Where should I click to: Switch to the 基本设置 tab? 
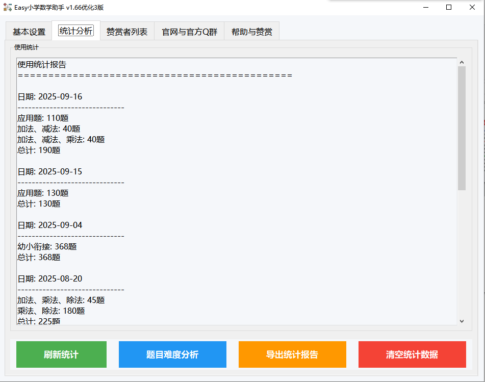(x=28, y=31)
